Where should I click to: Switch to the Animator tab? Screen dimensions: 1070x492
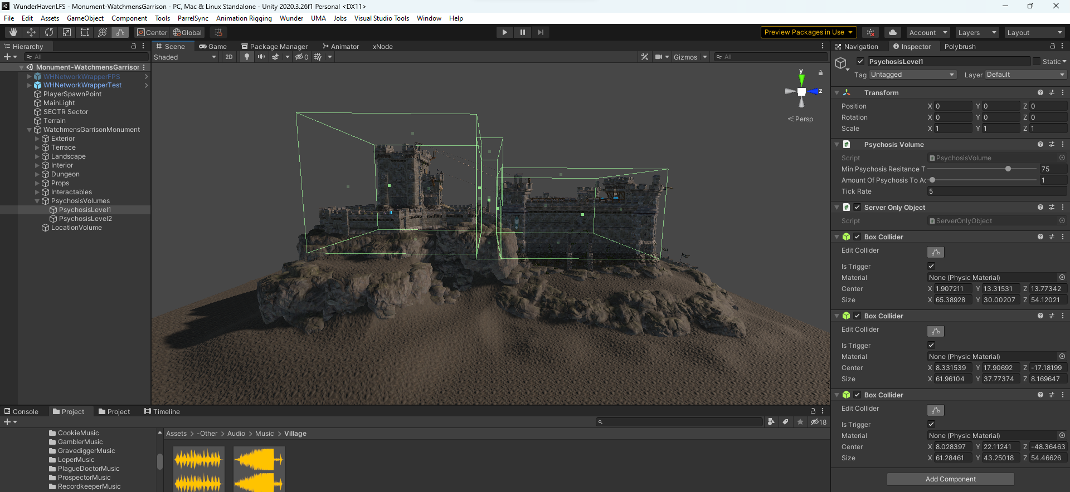coord(341,47)
